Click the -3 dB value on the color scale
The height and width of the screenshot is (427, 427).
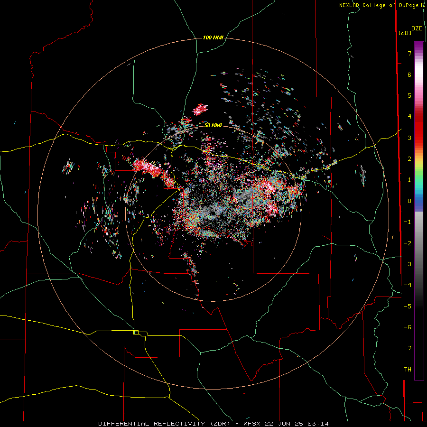click(408, 264)
